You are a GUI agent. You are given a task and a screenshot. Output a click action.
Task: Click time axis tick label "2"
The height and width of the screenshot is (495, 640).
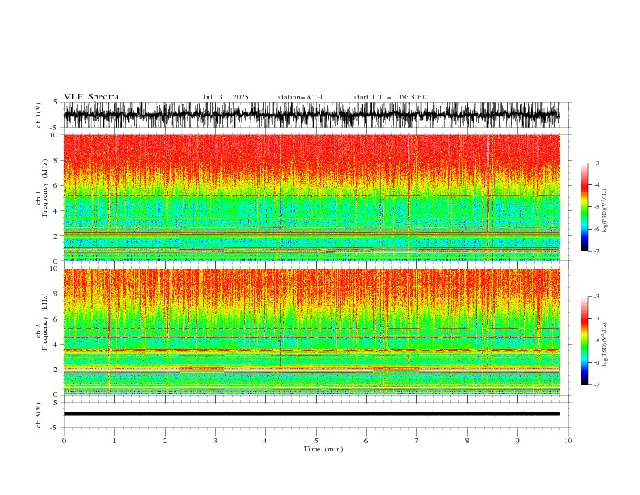point(165,441)
